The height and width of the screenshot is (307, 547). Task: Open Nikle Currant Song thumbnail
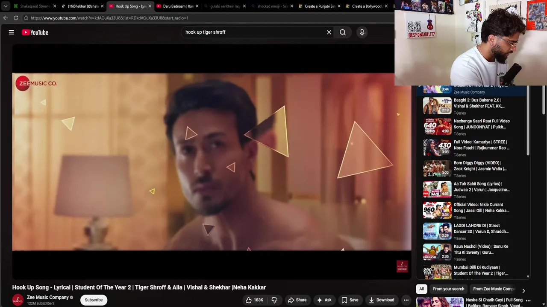pos(437,210)
